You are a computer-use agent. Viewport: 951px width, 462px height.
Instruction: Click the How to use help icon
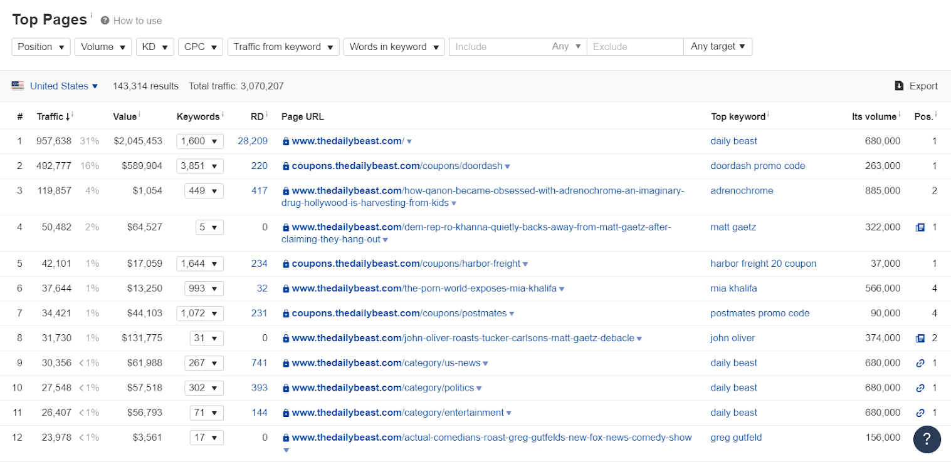[x=105, y=21]
